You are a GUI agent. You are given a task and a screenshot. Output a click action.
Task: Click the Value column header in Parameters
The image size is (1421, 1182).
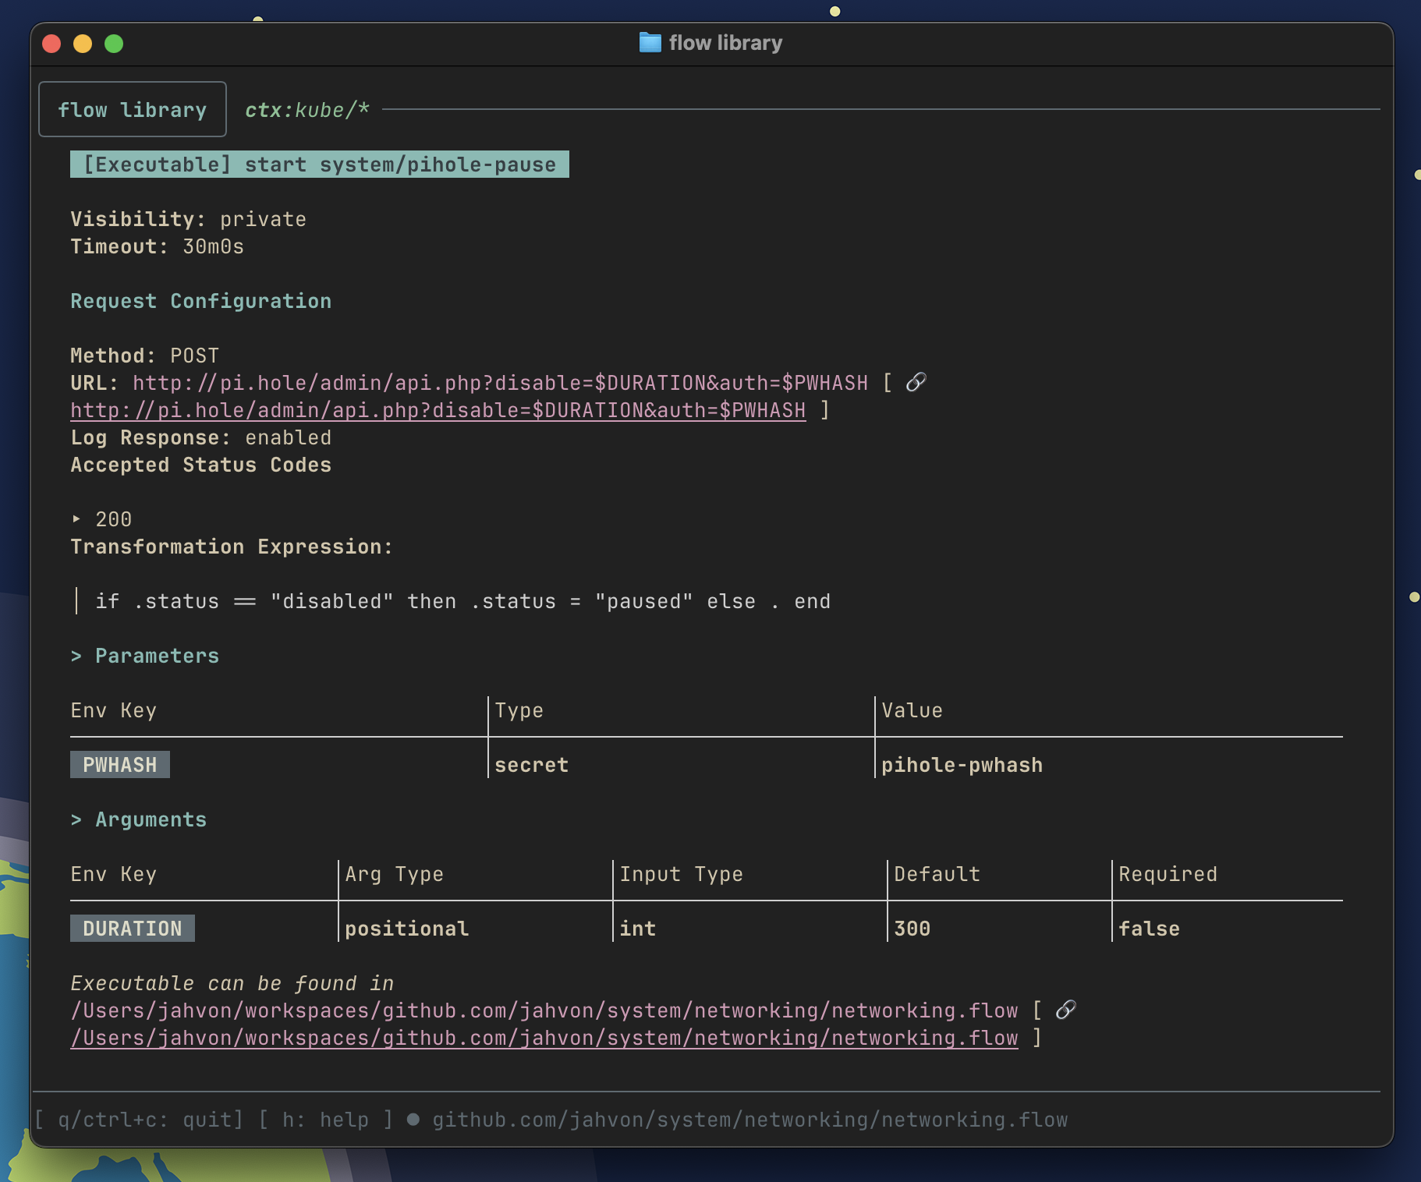click(912, 710)
